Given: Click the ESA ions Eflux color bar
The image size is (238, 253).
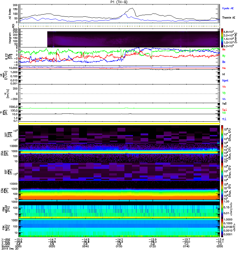Looking at the screenshot, I should tap(222, 153).
